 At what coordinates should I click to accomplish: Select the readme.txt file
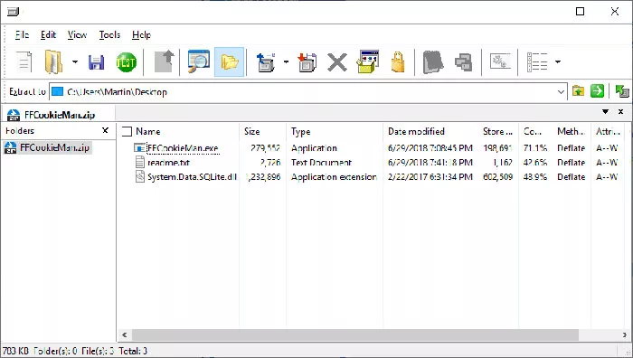[168, 163]
